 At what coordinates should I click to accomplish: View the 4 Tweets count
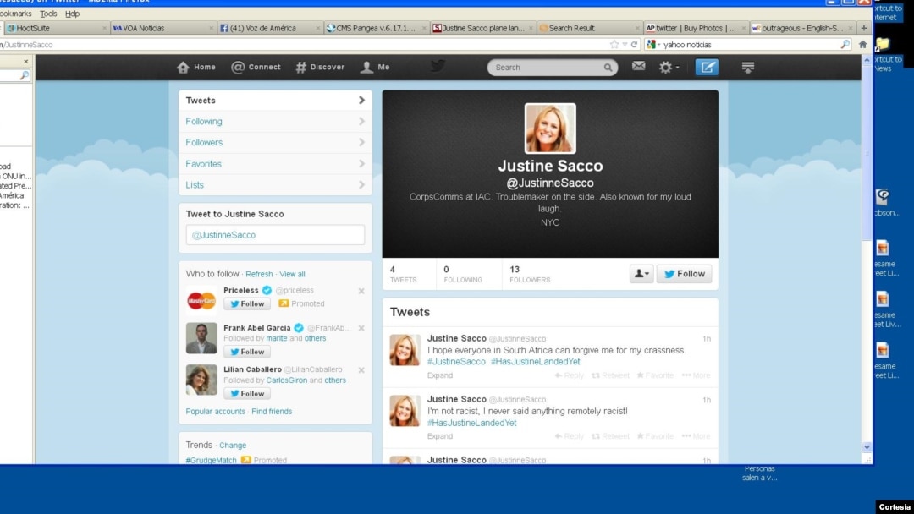404,274
